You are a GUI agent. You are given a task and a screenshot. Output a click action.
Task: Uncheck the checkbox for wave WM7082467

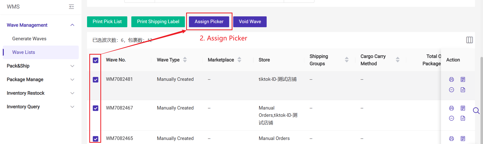pos(96,108)
